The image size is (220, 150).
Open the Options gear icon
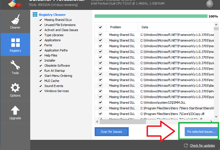(x=15, y=88)
